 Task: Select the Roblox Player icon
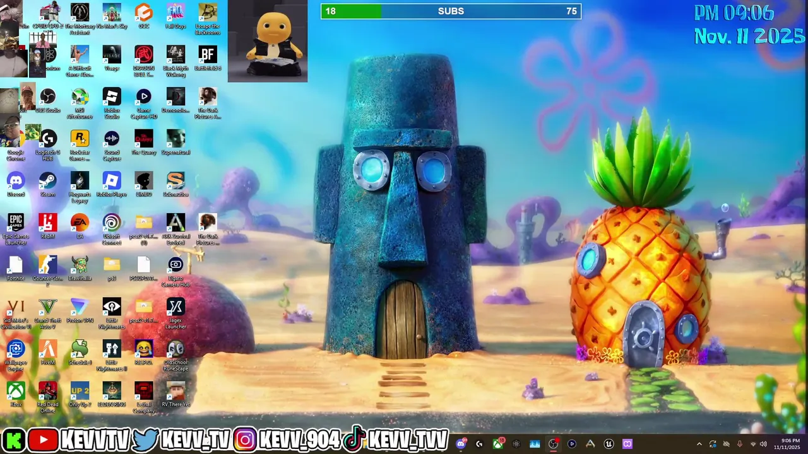coord(112,185)
